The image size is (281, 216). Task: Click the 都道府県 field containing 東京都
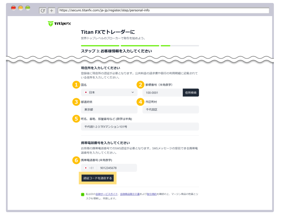coord(109,109)
